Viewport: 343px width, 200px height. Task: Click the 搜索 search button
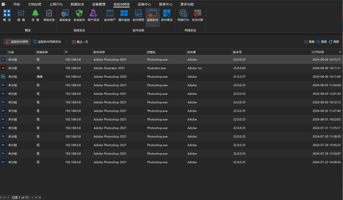pos(322,42)
